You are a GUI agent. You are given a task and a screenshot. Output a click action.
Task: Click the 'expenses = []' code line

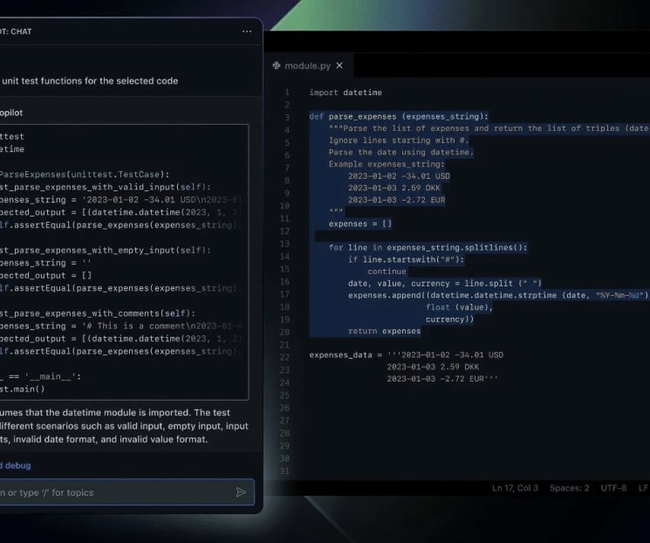(359, 224)
